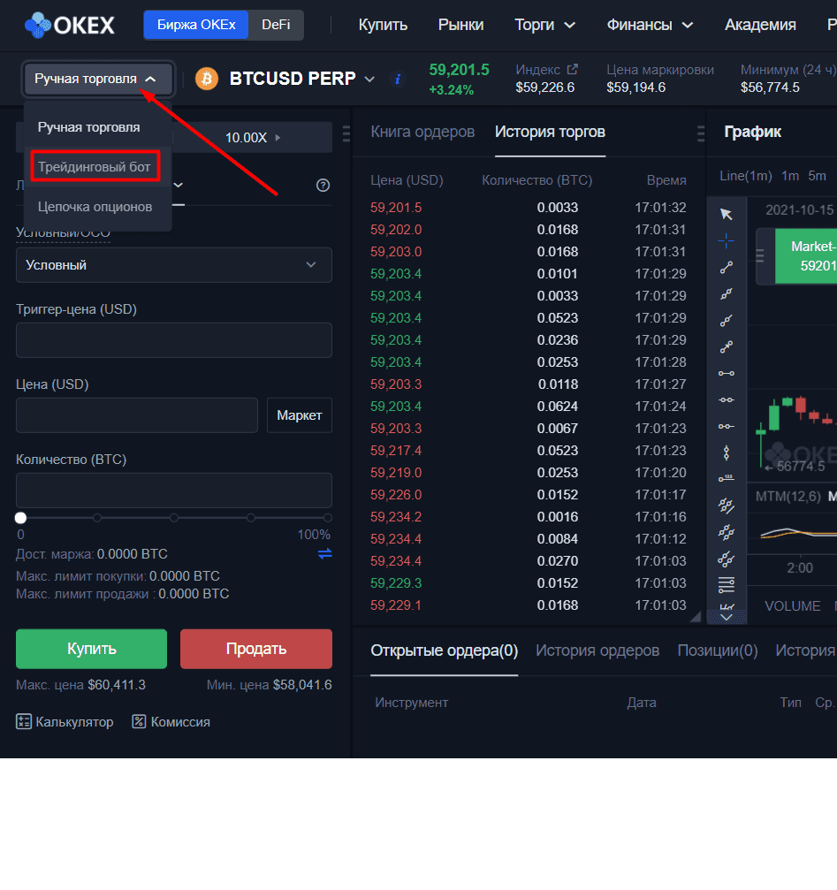Viewport: 837px width, 890px height.
Task: Switch to the Книга ордеров tab
Action: pyautogui.click(x=422, y=132)
